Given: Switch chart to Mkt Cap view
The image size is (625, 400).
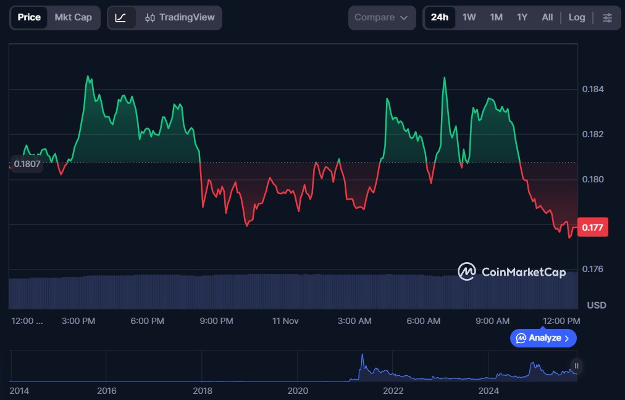Looking at the screenshot, I should point(73,18).
